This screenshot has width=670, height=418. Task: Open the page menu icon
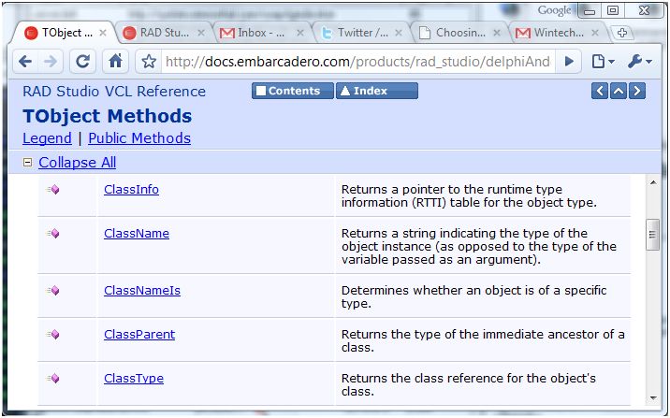click(x=603, y=62)
